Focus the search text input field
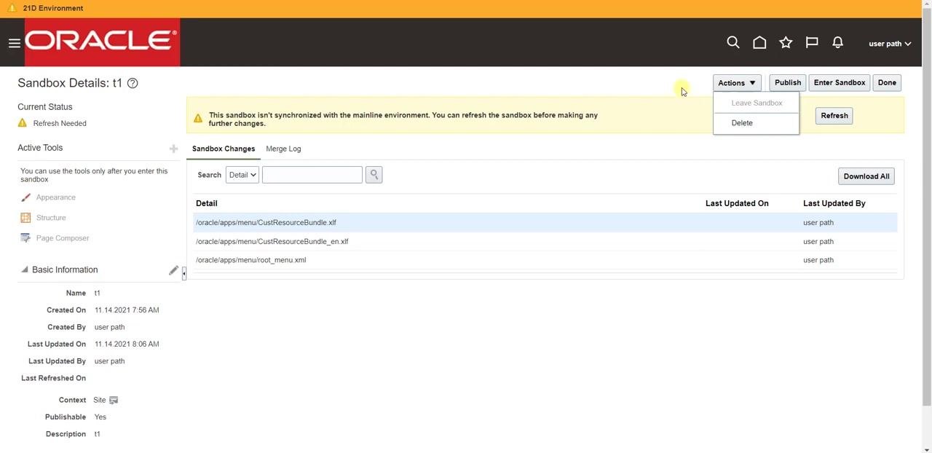The image size is (932, 453). (x=312, y=175)
